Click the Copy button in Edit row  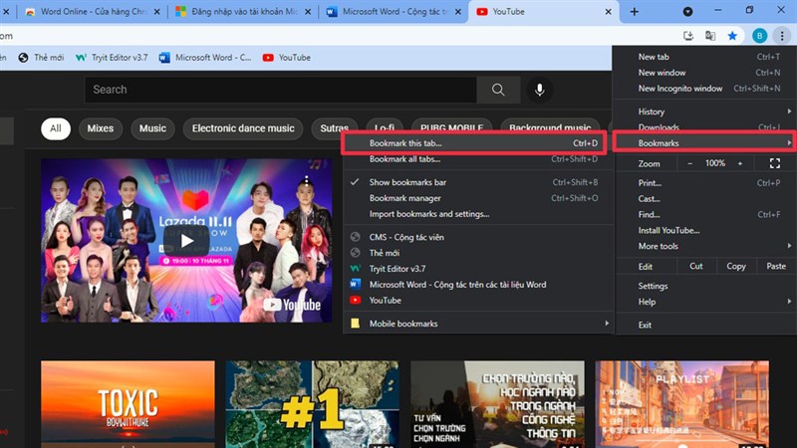[x=736, y=266]
